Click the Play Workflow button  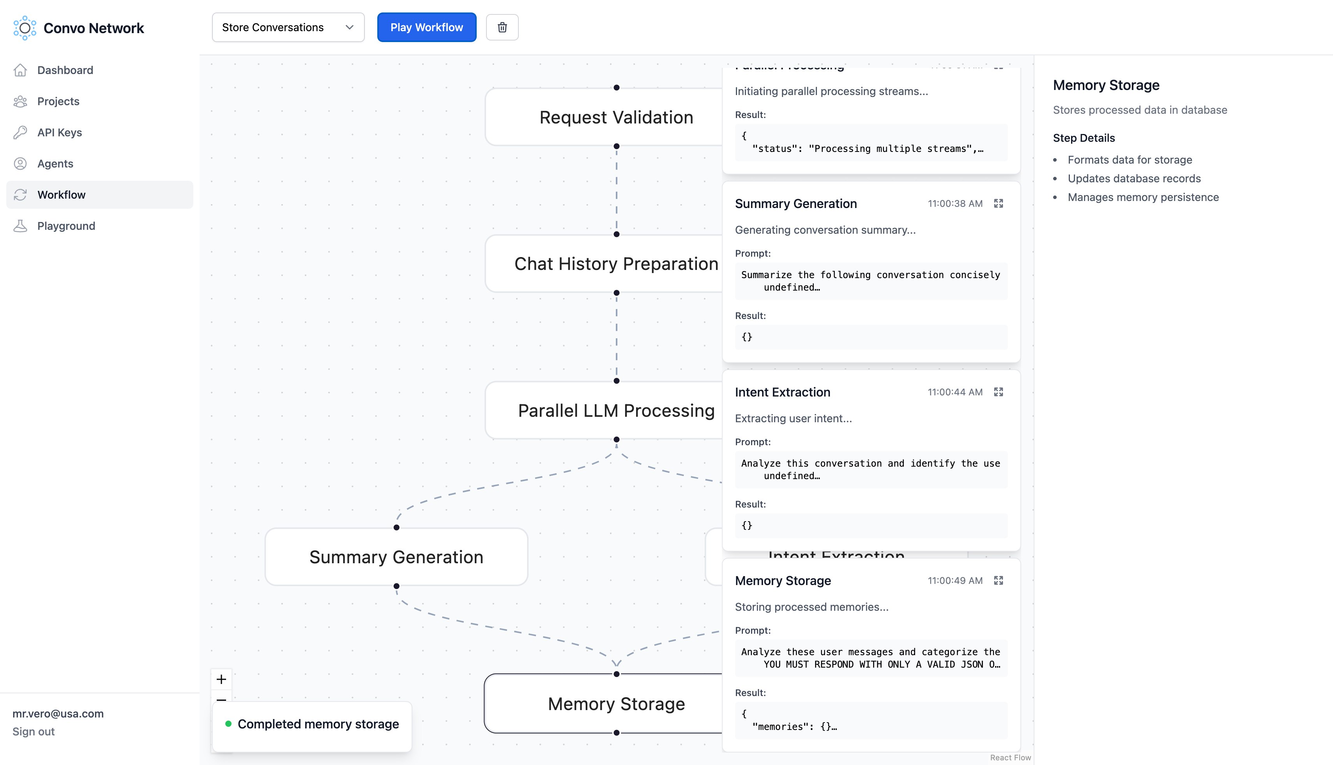pyautogui.click(x=427, y=27)
